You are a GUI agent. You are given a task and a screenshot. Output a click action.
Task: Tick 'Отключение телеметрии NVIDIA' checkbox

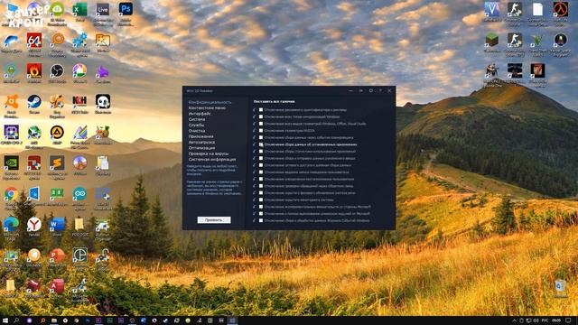[261, 130]
